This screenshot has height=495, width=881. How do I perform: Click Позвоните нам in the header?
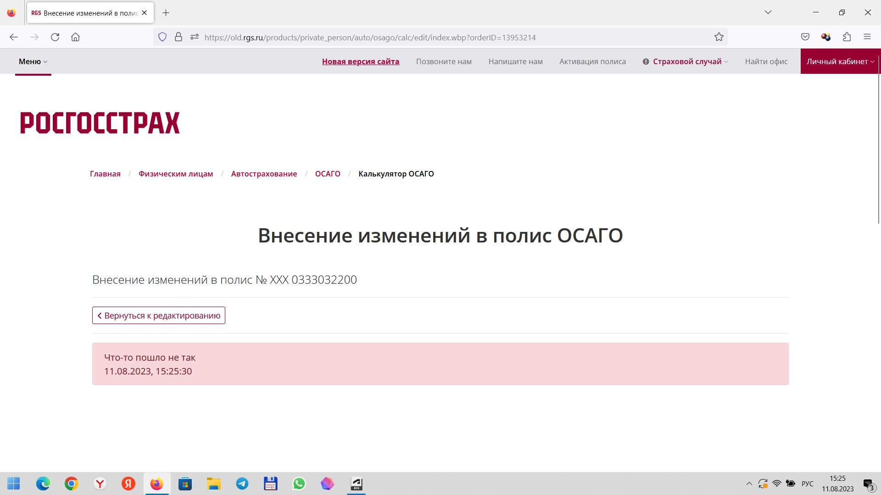444,61
